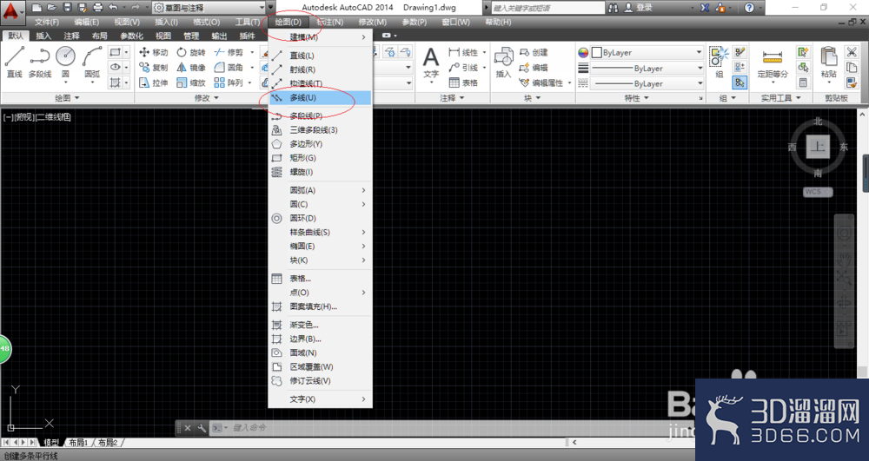Click the 旋转 Rotate tool
The width and height of the screenshot is (869, 461).
click(191, 53)
